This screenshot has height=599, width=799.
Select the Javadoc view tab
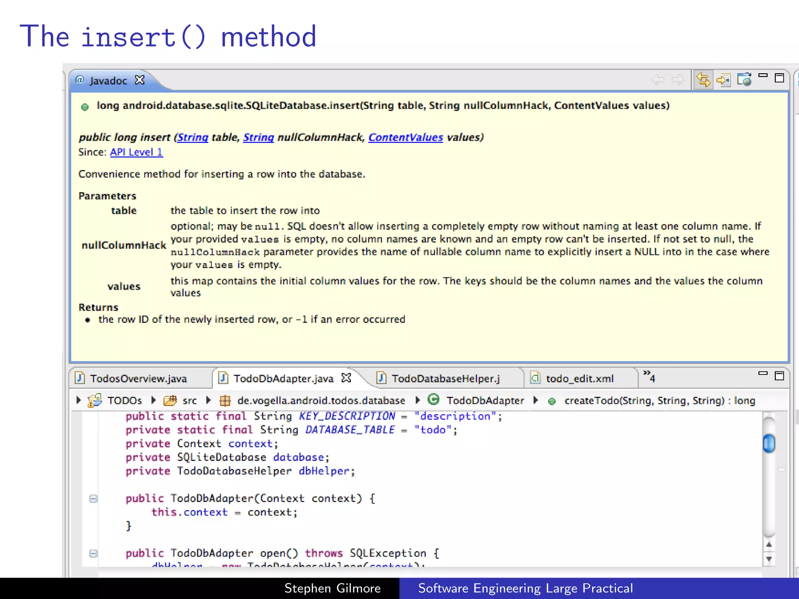108,80
